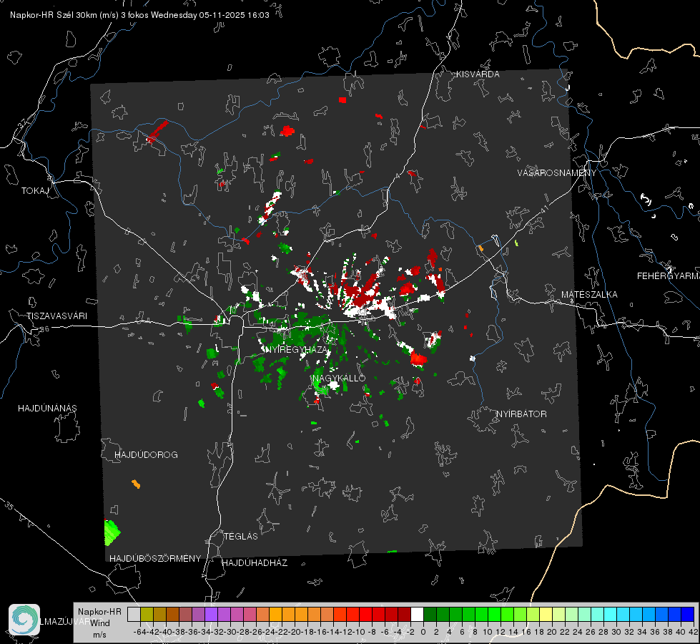Pick the yellow legend swatch between 18 and 20
Image resolution: width=700 pixels, height=644 pixels.
click(546, 614)
